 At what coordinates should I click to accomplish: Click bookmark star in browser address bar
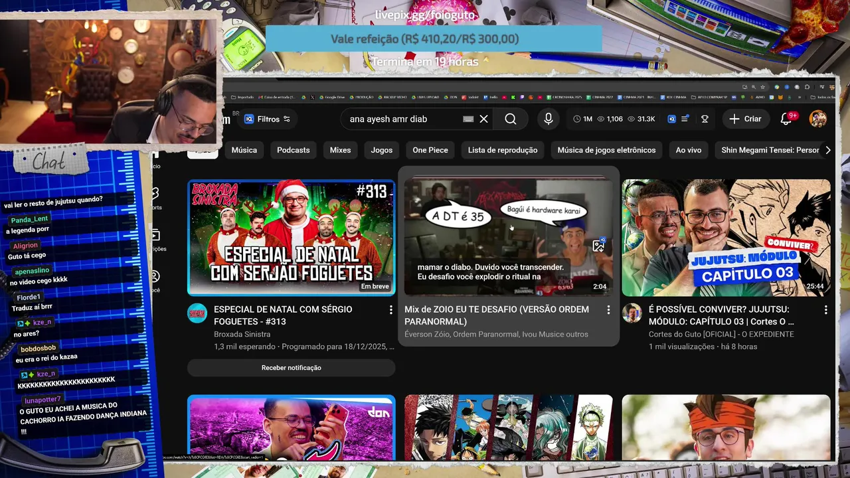pos(764,87)
